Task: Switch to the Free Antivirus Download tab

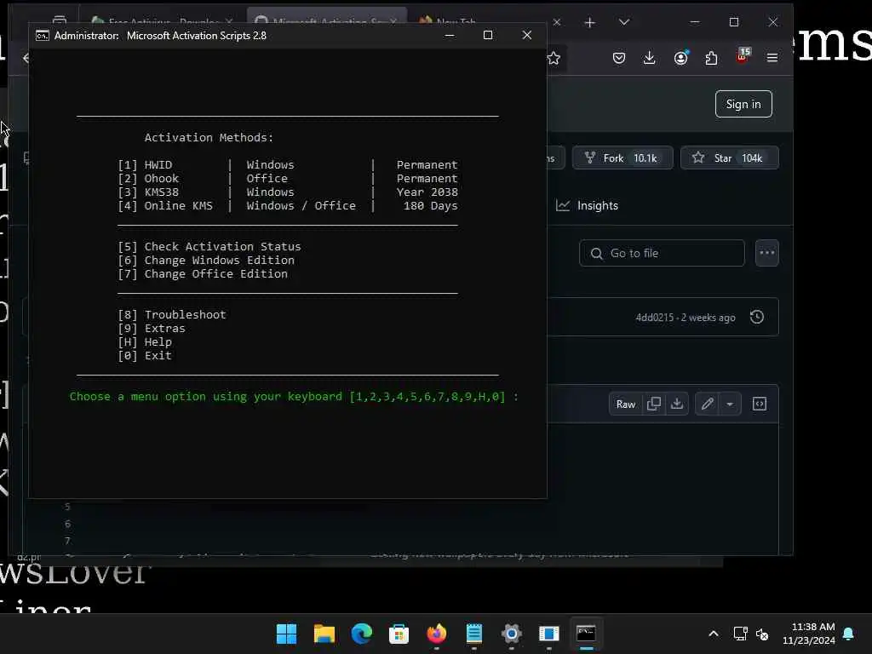Action: pyautogui.click(x=161, y=20)
